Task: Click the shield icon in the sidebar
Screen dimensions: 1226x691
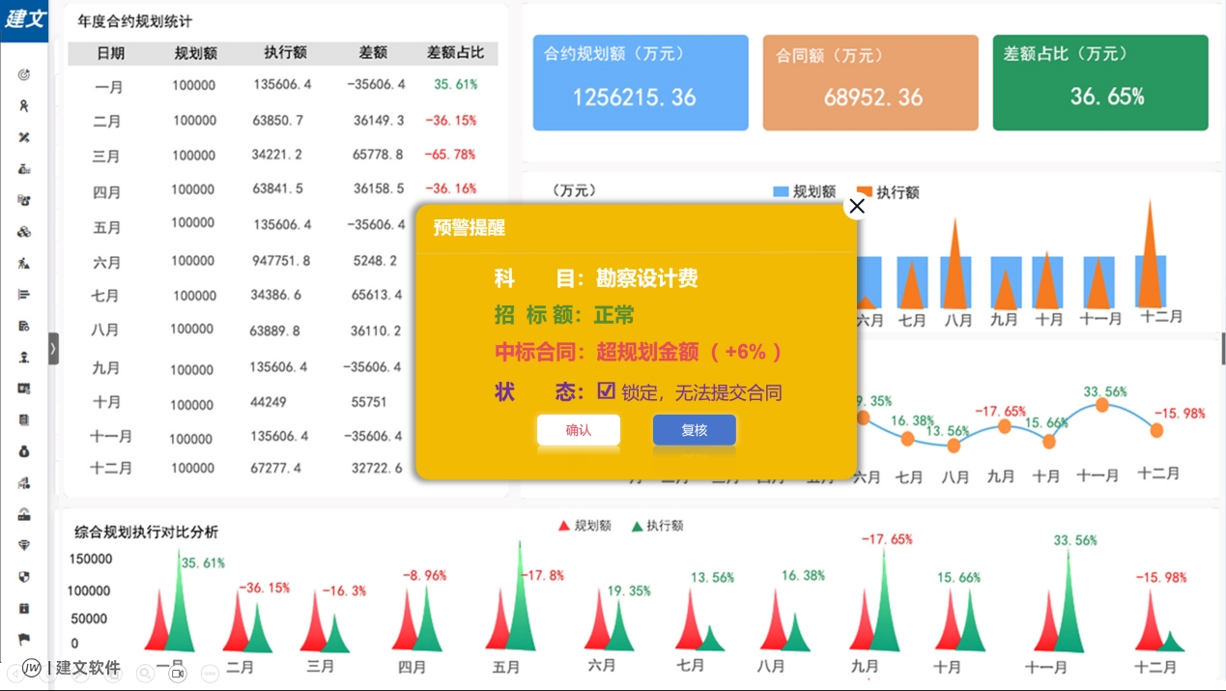Action: click(24, 577)
